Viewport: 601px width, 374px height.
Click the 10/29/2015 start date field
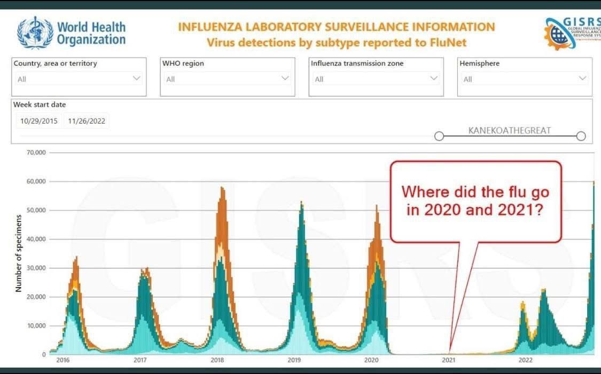pyautogui.click(x=38, y=121)
